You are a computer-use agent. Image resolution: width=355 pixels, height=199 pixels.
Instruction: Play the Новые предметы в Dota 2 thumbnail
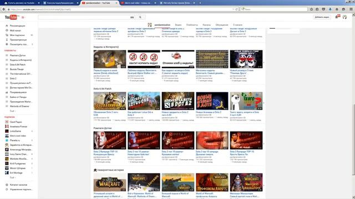(178, 101)
